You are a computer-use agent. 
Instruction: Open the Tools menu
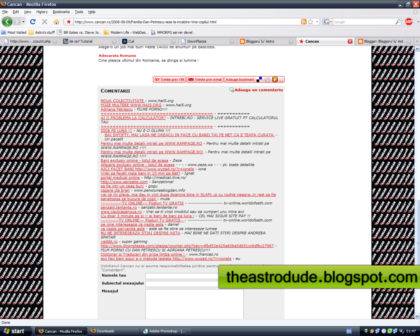(79, 12)
